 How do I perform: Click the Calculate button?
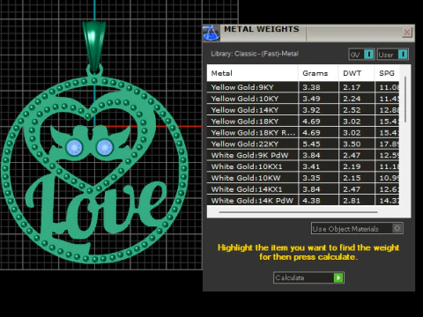tap(308, 277)
